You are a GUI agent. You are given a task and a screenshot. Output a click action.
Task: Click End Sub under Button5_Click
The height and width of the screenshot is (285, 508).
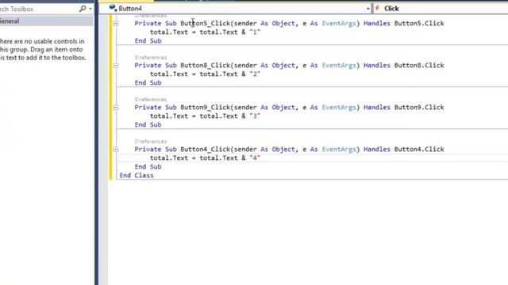coord(148,40)
